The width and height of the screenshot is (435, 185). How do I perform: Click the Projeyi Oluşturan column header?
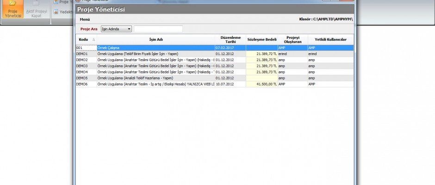pos(292,39)
